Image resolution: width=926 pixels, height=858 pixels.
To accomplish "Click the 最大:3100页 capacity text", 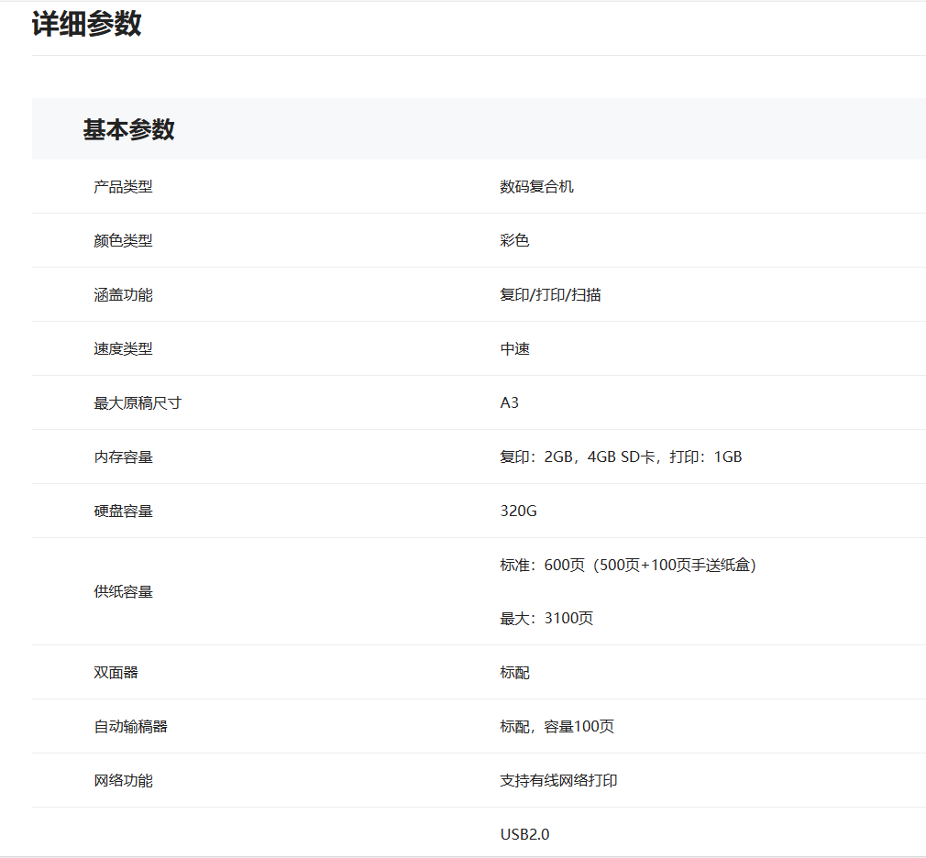I will coord(546,619).
